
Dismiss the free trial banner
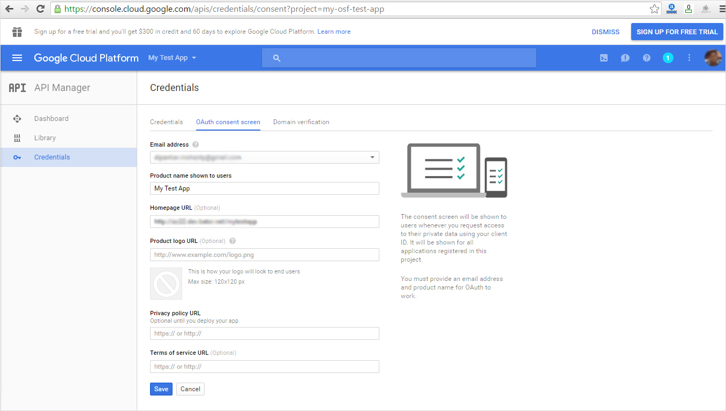pos(605,32)
